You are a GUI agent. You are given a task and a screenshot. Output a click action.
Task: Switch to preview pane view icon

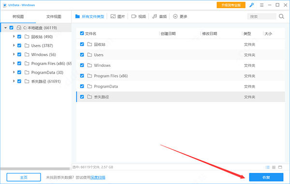[280, 167]
